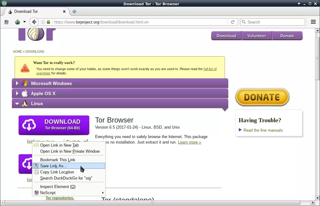
Task: Click the red warning triangle icon
Action: tap(25, 68)
